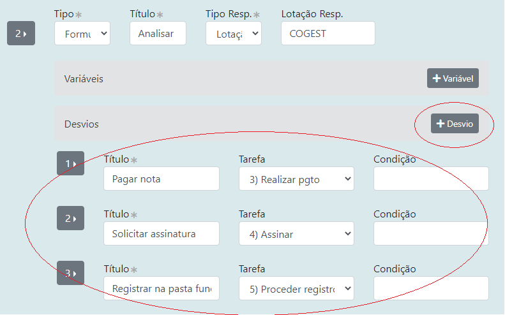505x315 pixels.
Task: Open Tarefa dropdown showing Realizar pgto
Action: 296,179
